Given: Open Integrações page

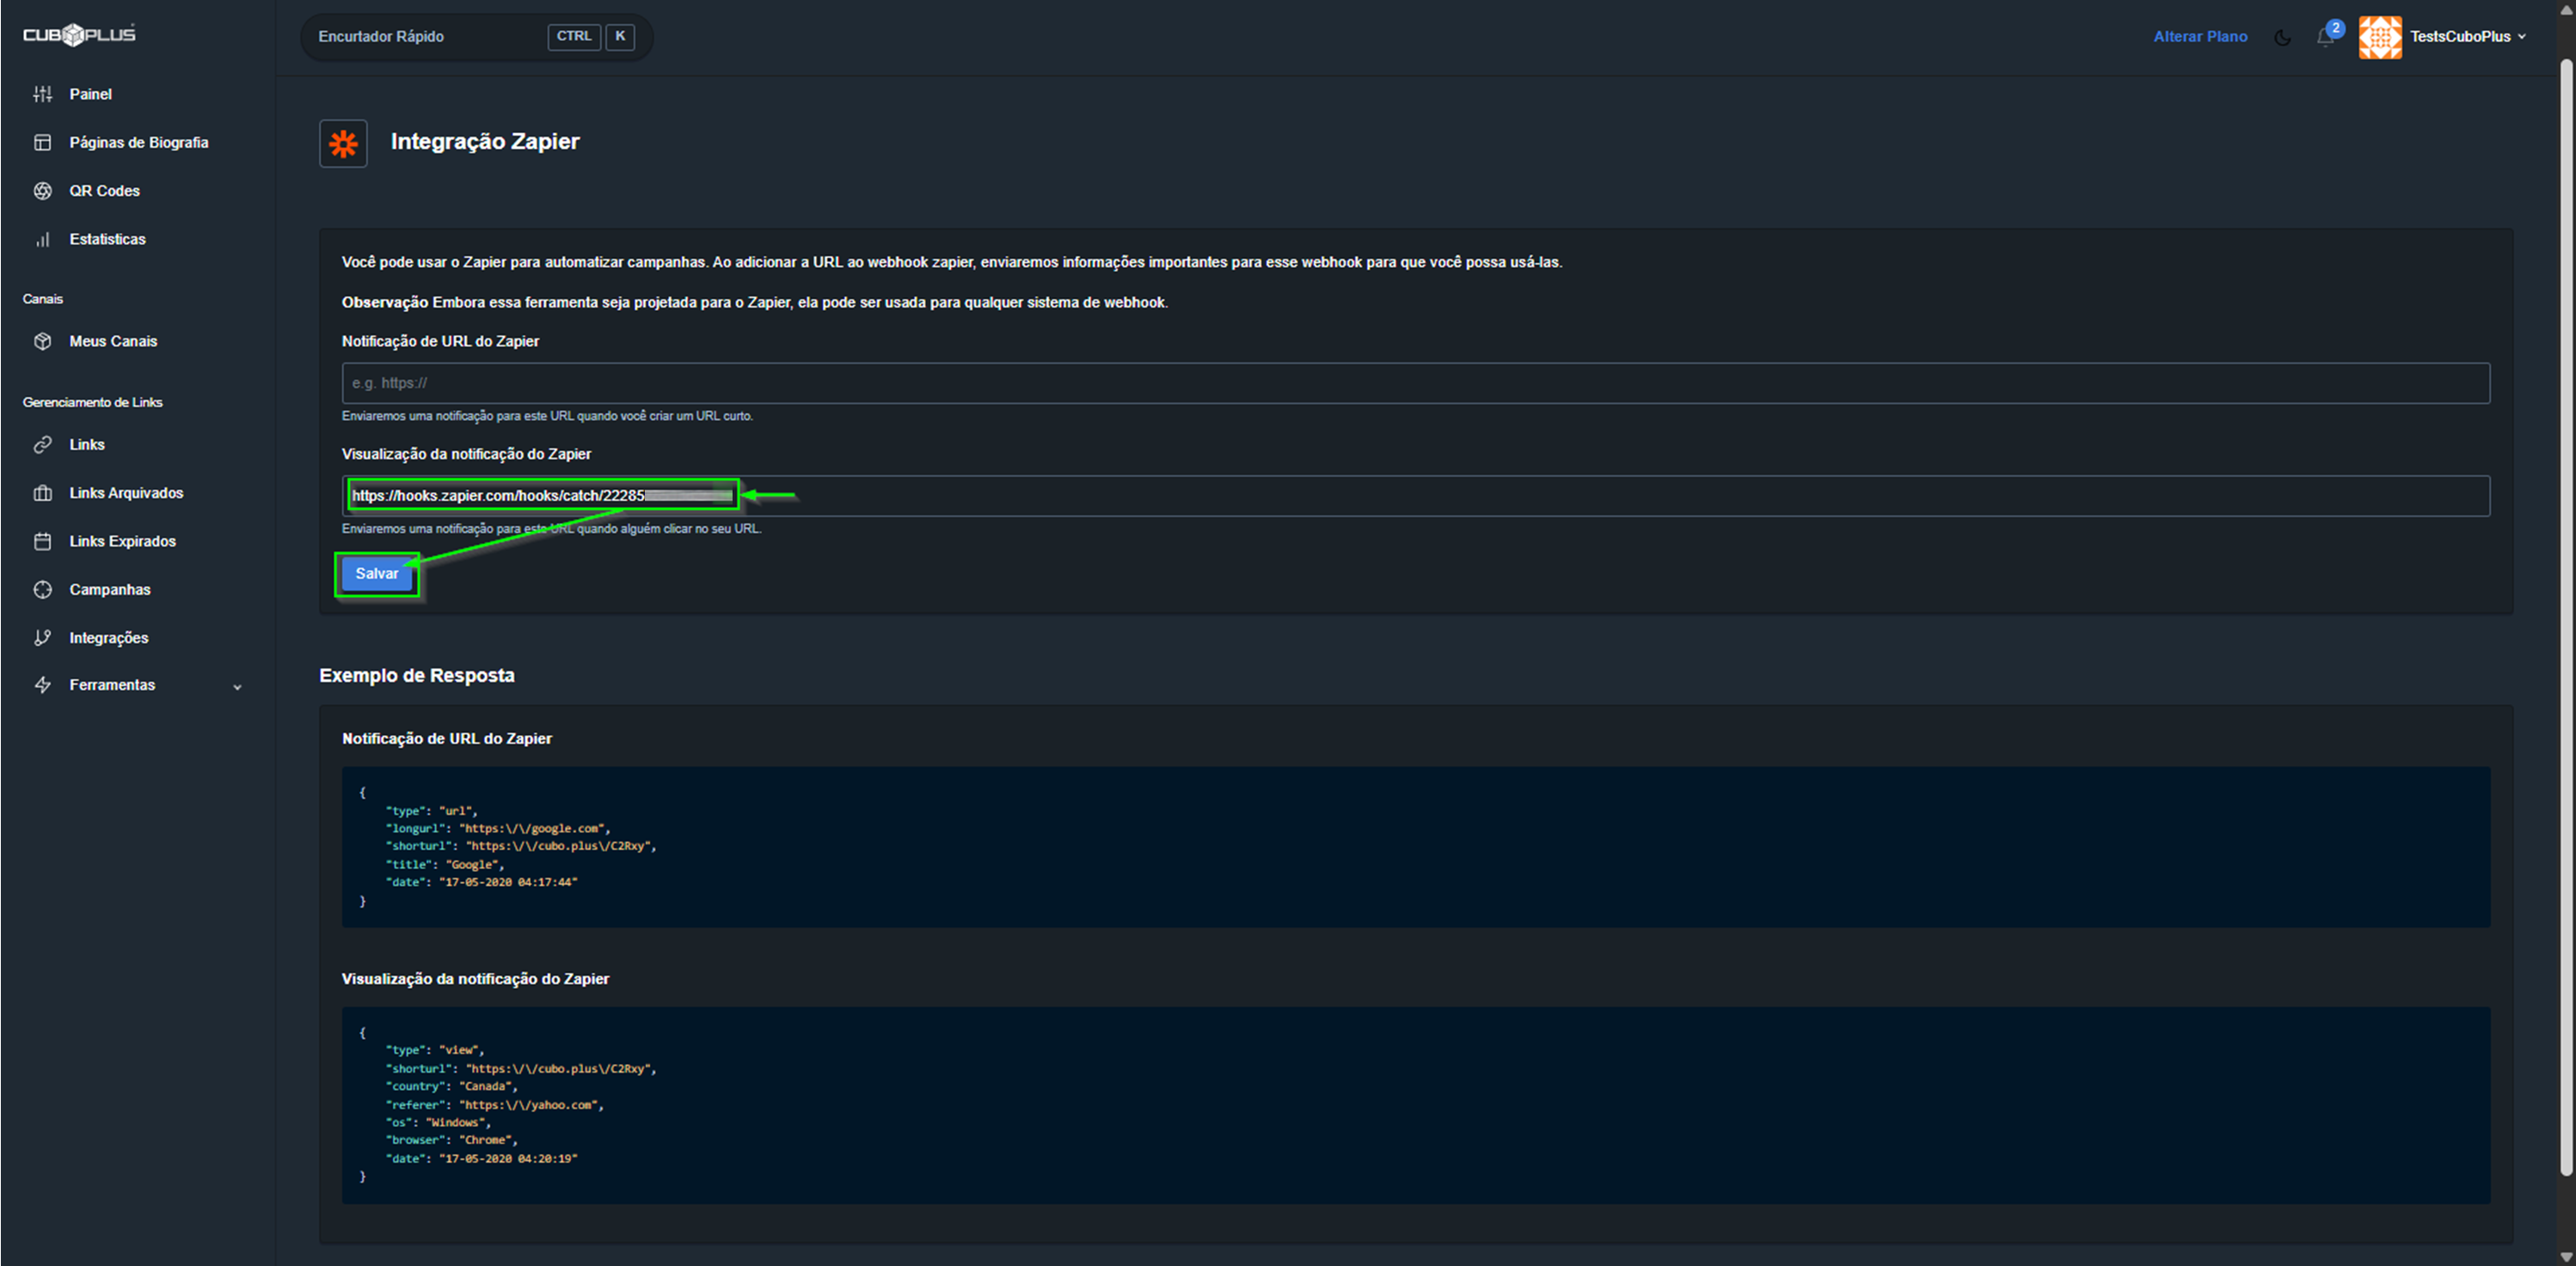Looking at the screenshot, I should point(109,638).
